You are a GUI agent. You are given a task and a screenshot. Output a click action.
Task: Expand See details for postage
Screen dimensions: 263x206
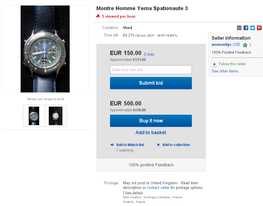click(x=134, y=192)
